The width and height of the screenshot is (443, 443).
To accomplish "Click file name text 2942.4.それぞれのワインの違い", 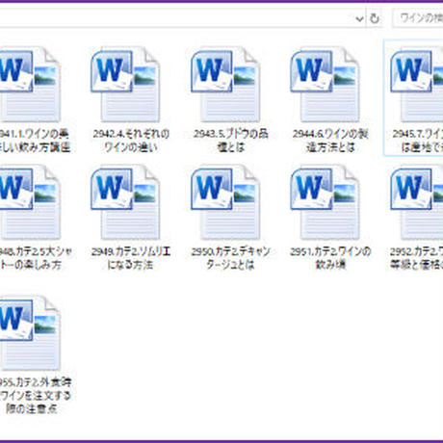I will pos(131,141).
